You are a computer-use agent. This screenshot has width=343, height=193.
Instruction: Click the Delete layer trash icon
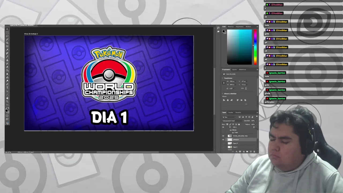[x=254, y=151]
